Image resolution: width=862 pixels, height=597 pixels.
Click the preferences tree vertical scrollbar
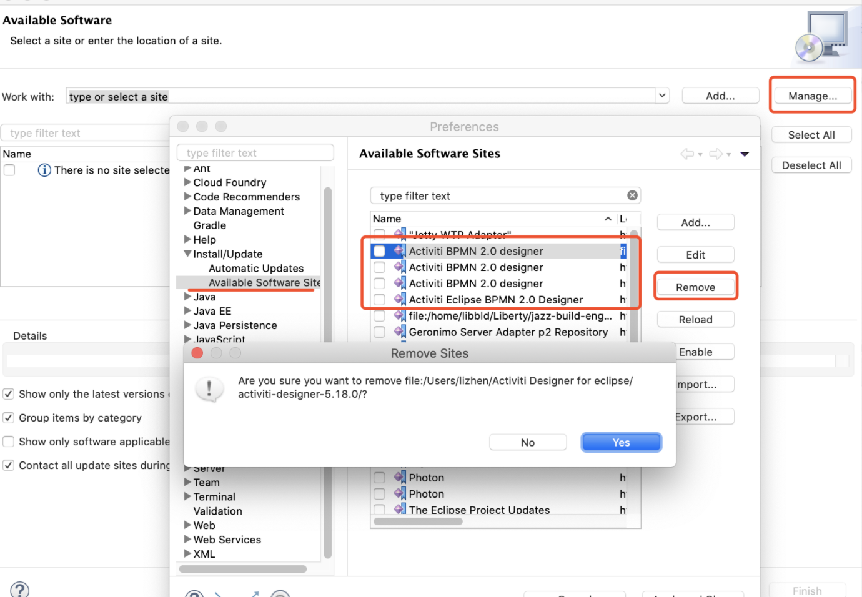point(328,373)
